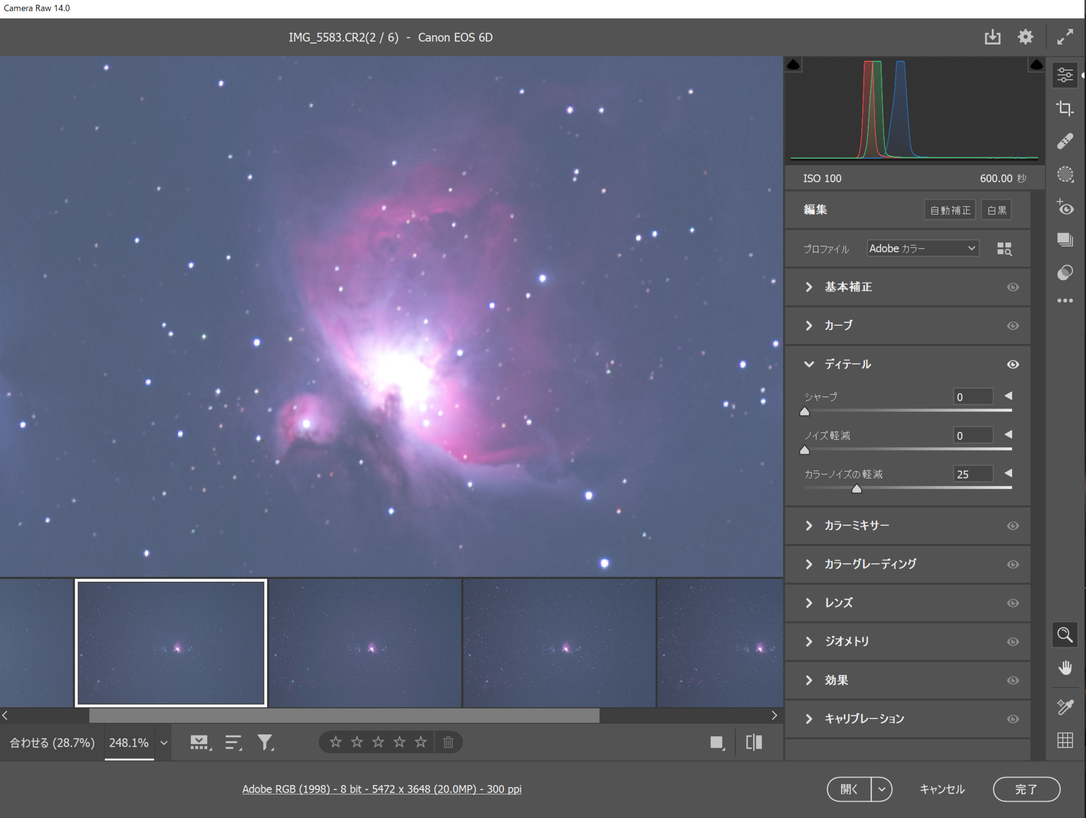Viewport: 1086px width, 818px height.
Task: Open the Adobe カラー profile dropdown
Action: coord(923,248)
